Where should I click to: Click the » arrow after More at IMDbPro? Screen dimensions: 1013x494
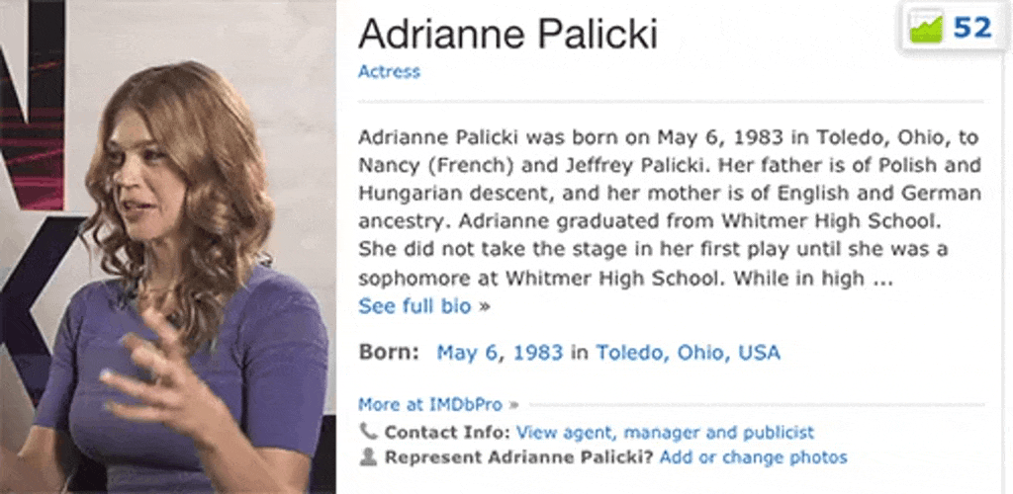pos(512,404)
